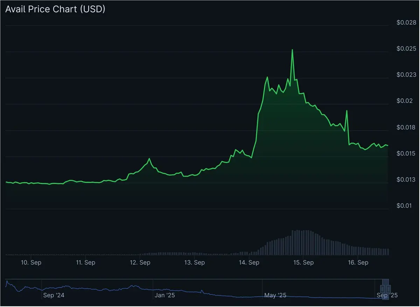Click the 11. Sep date label
The width and height of the screenshot is (420, 307).
click(x=85, y=262)
